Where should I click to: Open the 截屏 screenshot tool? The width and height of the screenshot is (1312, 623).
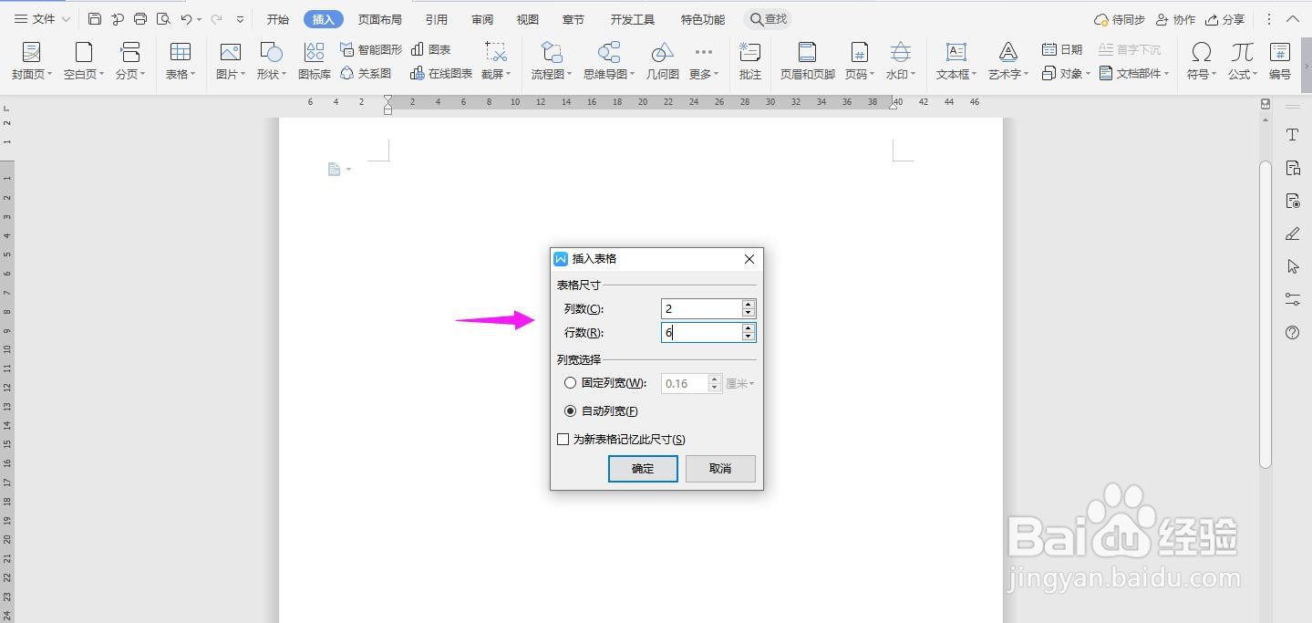(x=496, y=61)
